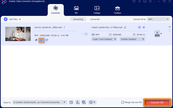Enable Merge into one file checkbox
This screenshot has width=173, height=108.
(123, 102)
